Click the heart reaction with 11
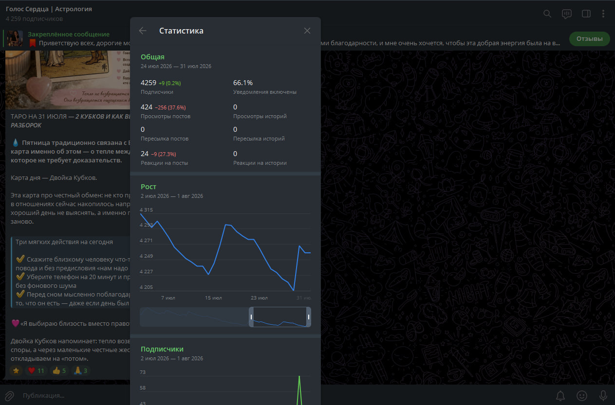This screenshot has height=405, width=615. tap(37, 370)
